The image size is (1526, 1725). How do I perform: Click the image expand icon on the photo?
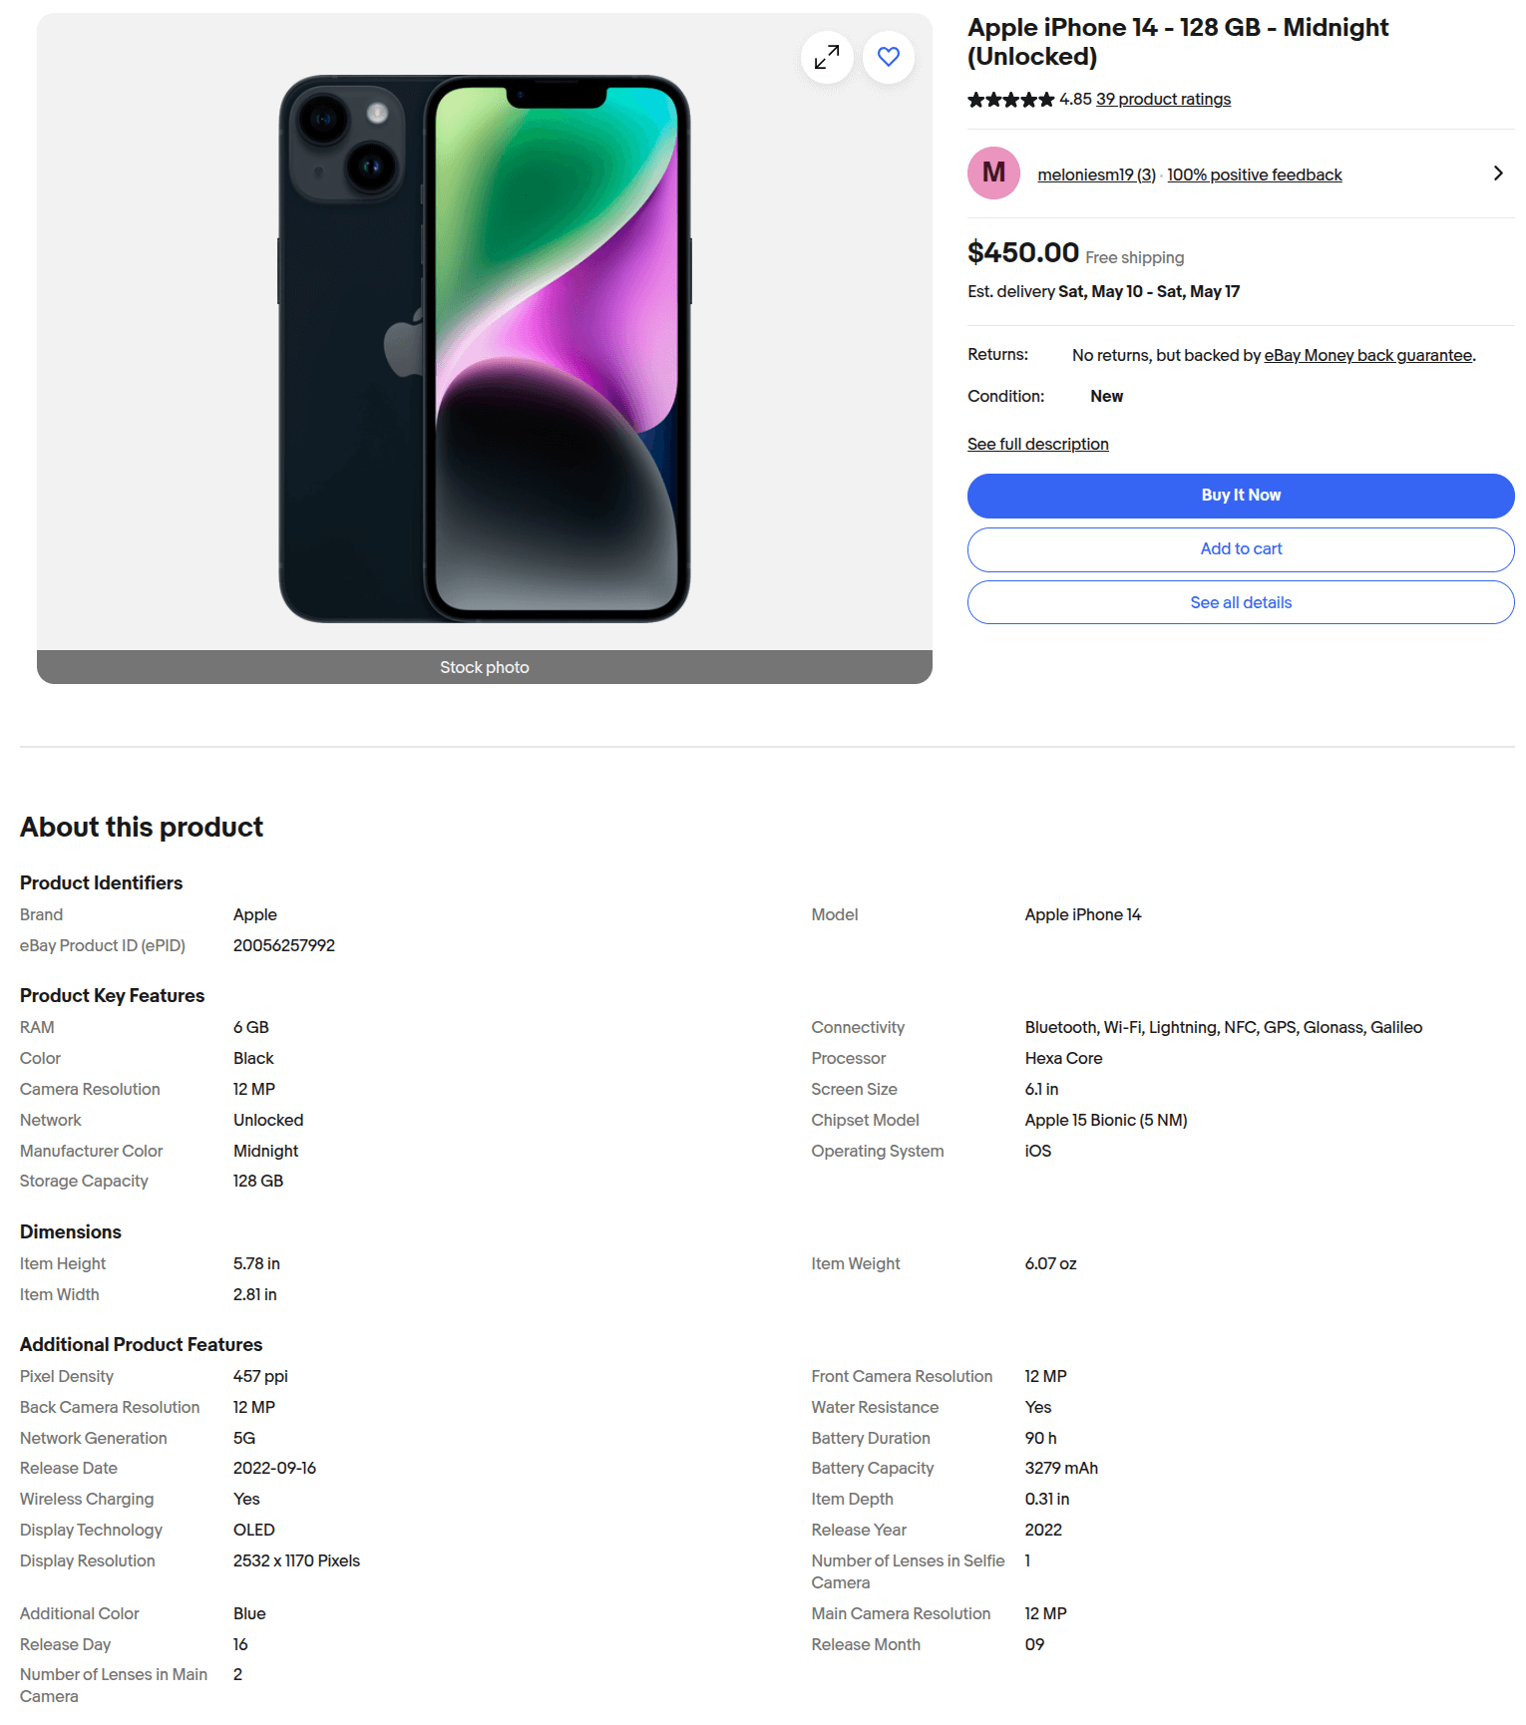826,57
